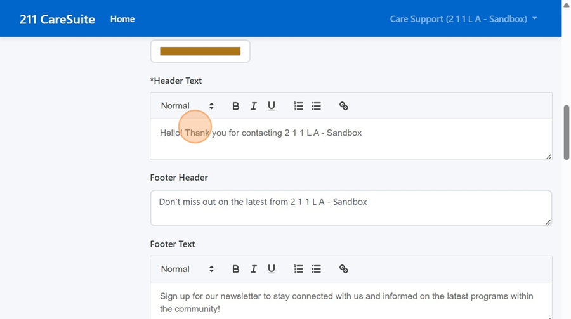The width and height of the screenshot is (571, 319).
Task: Open Normal style dropdown in Footer Text
Action: 187,269
